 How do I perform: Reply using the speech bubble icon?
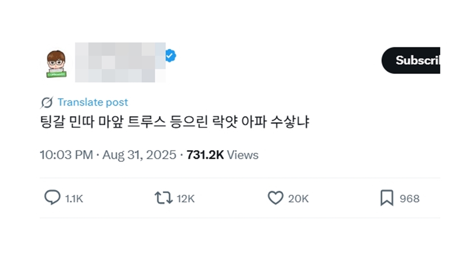click(52, 198)
